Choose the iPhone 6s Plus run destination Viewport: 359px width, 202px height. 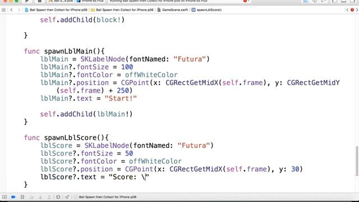click(x=90, y=1)
